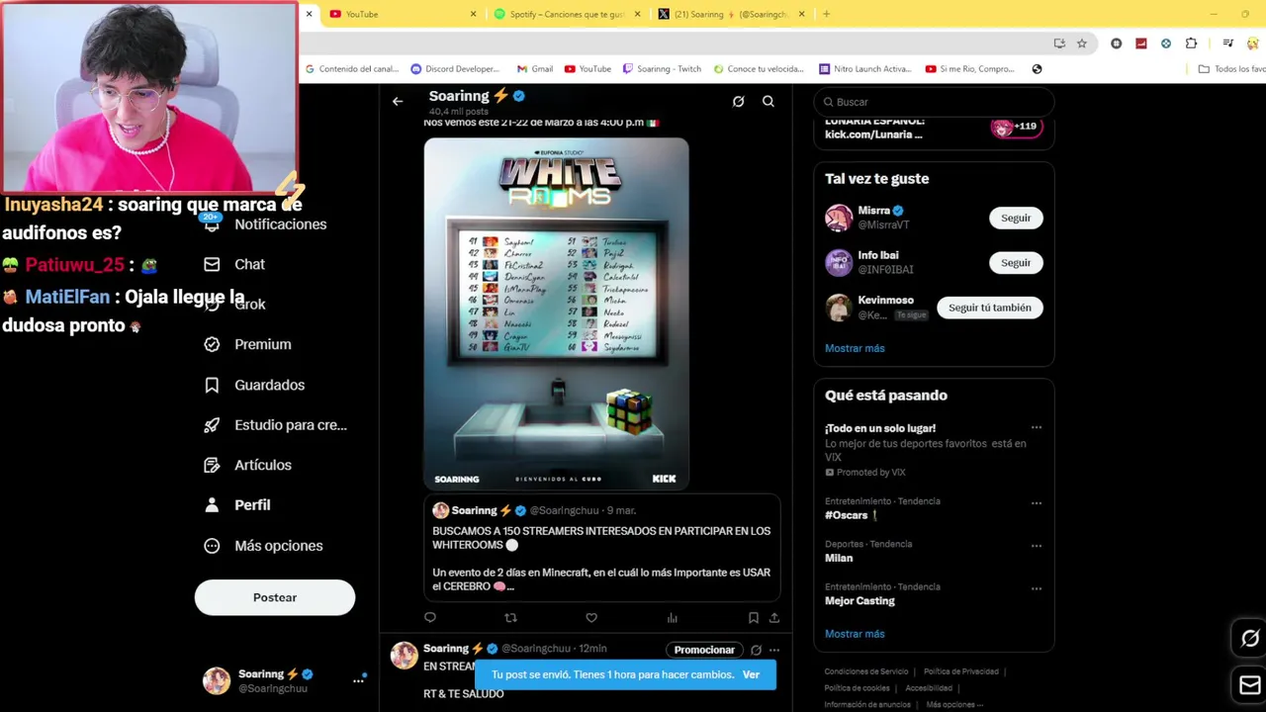Open more options for the VIX promotion
This screenshot has width=1266, height=712.
pos(1037,428)
